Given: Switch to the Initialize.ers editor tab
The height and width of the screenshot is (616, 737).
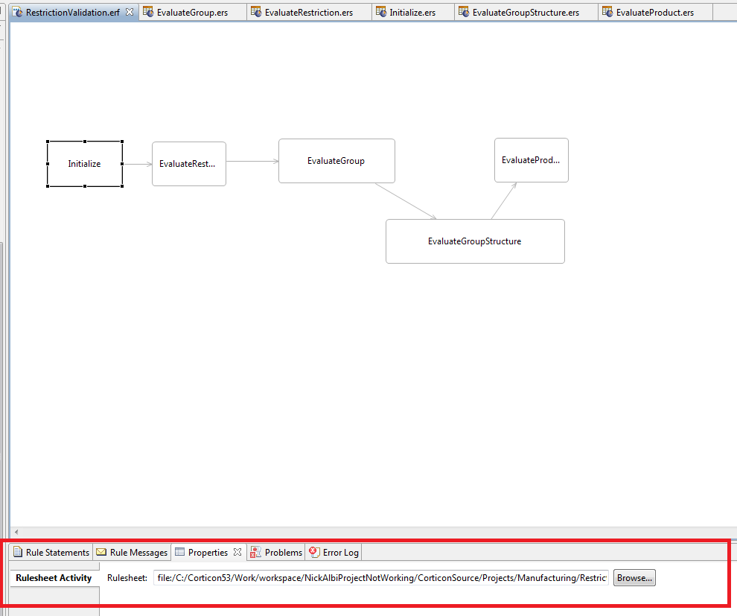Looking at the screenshot, I should coord(412,12).
